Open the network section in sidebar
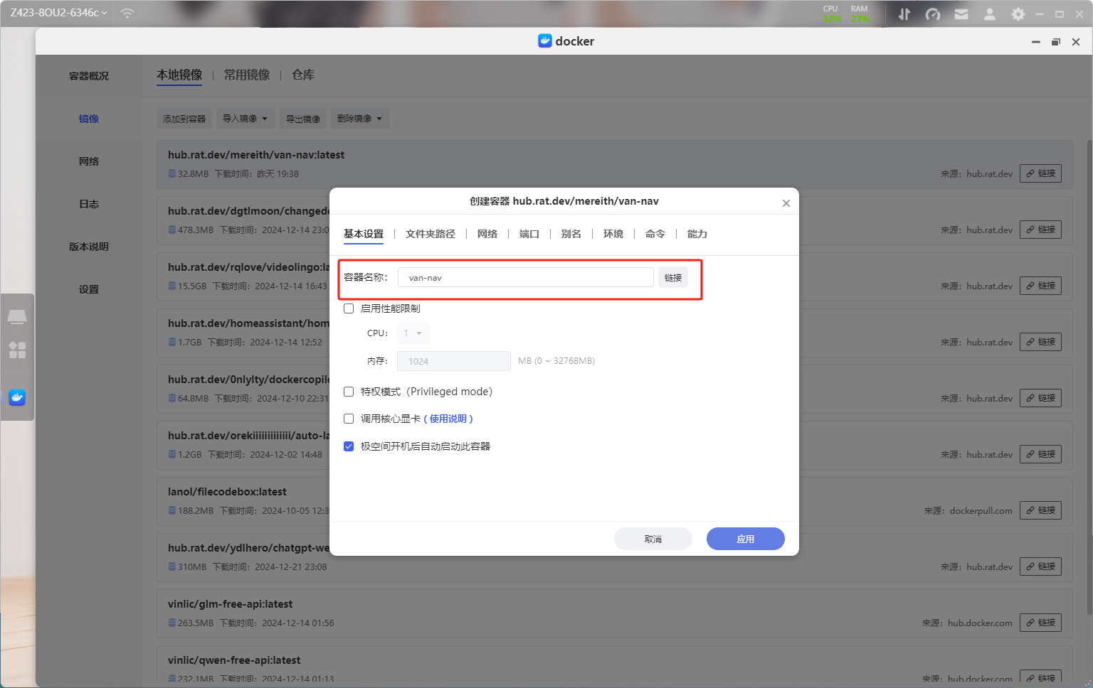Image resolution: width=1093 pixels, height=688 pixels. click(89, 161)
